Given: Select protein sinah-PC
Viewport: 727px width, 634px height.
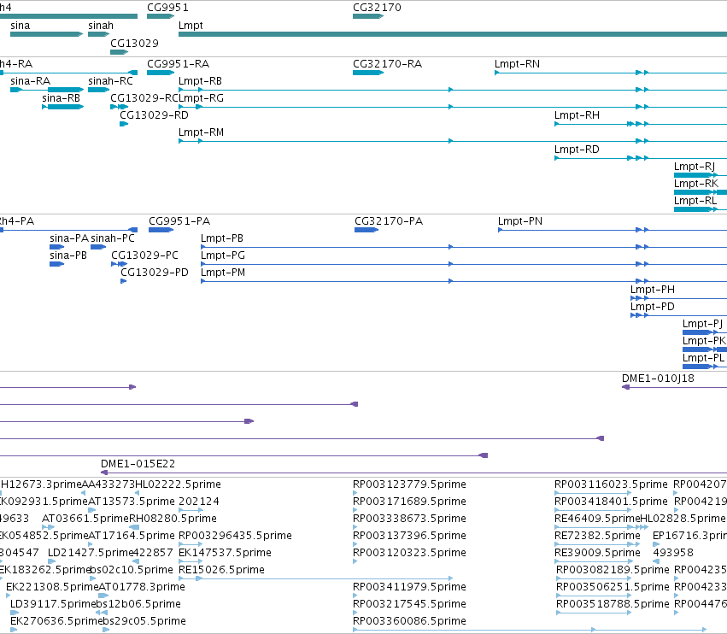Looking at the screenshot, I should coord(113,238).
